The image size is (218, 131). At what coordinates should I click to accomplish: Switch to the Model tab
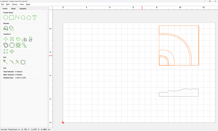13,9
